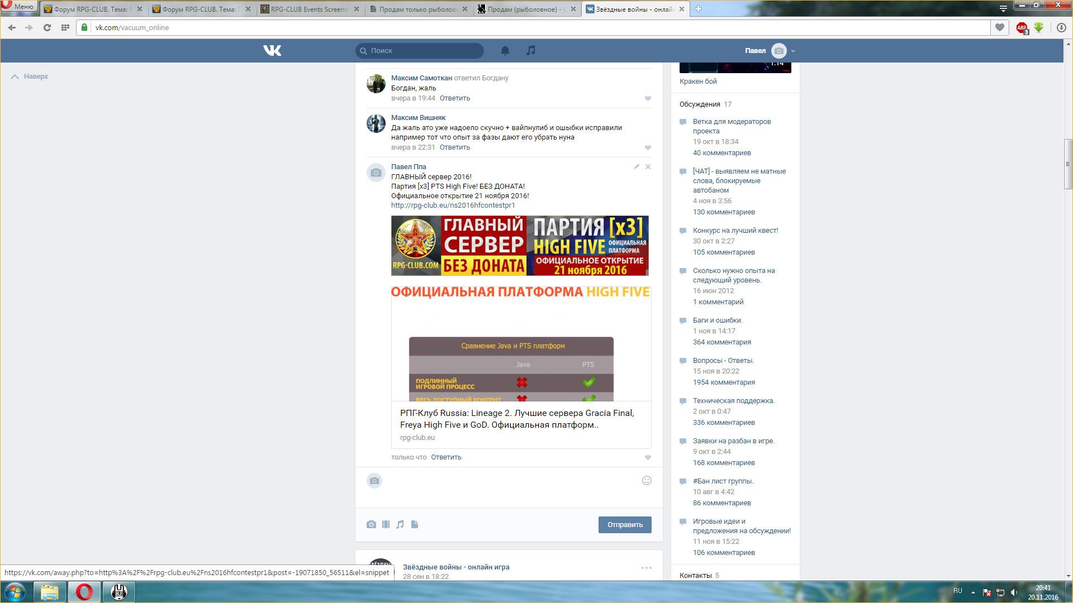Viewport: 1073px width, 603px height.
Task: Attach an audio track to the comment
Action: [x=400, y=524]
